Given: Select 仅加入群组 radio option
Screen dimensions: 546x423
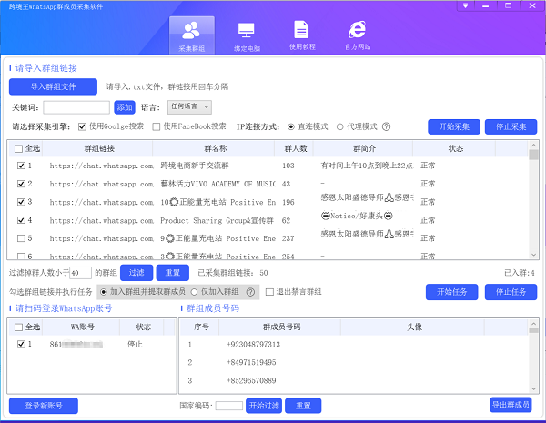Looking at the screenshot, I should click(195, 292).
